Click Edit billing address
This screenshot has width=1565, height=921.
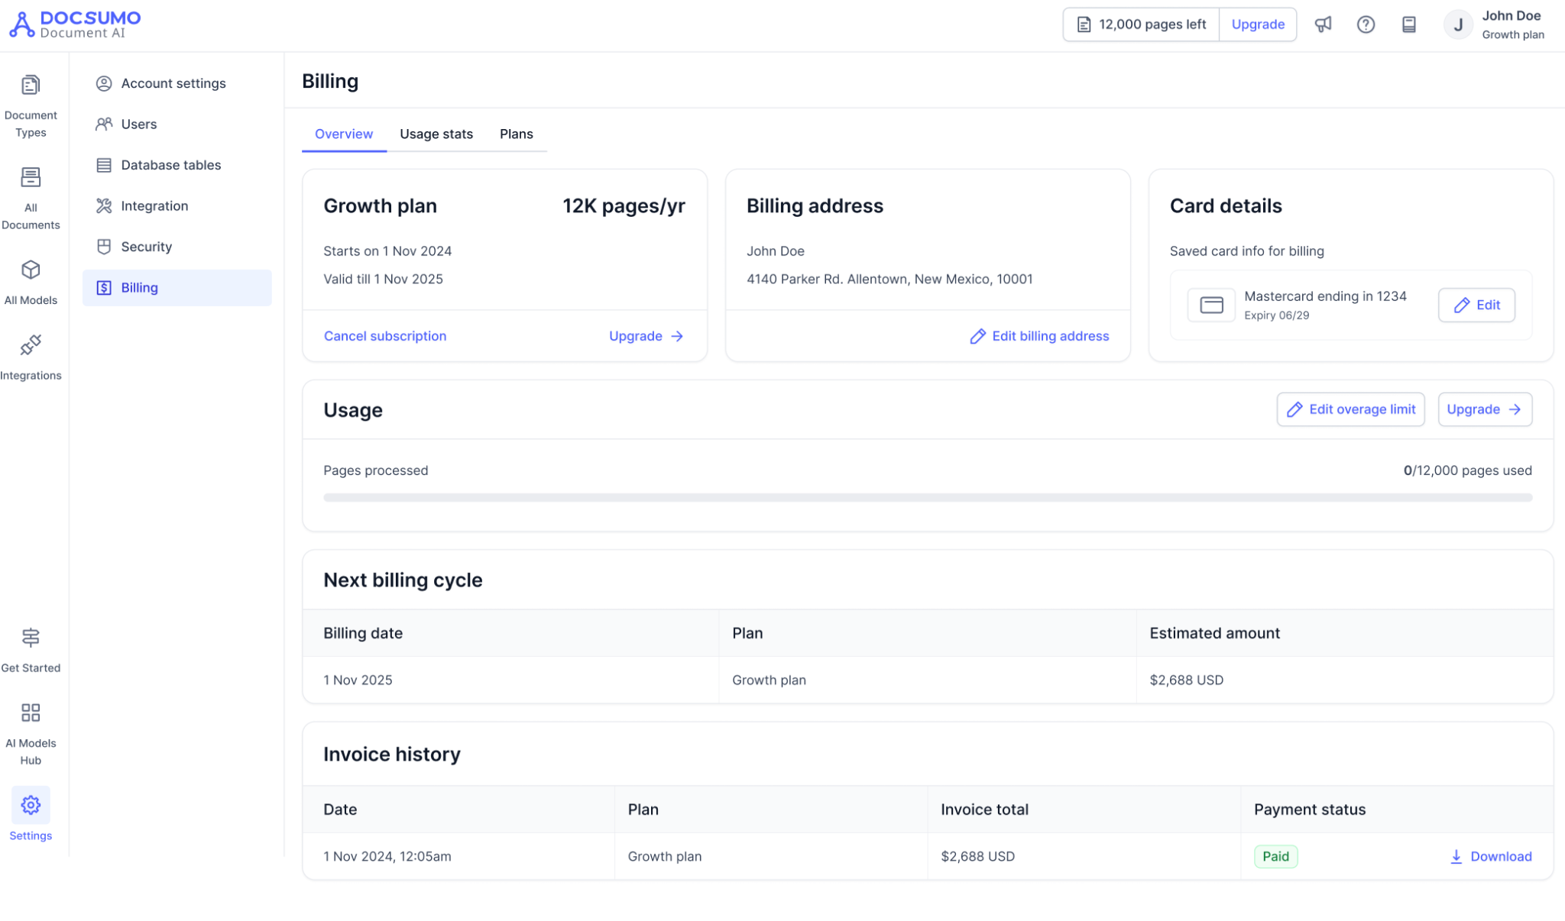pyautogui.click(x=1039, y=336)
